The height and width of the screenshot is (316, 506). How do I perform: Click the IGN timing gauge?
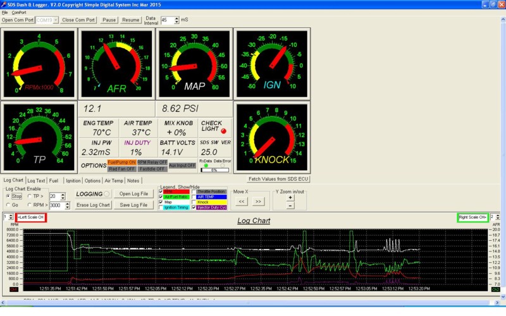pos(272,63)
